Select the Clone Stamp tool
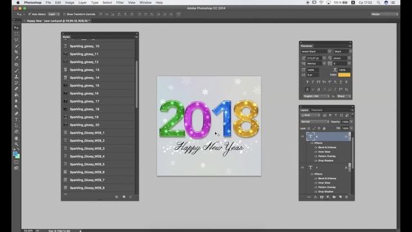412x232 pixels. tap(16, 77)
